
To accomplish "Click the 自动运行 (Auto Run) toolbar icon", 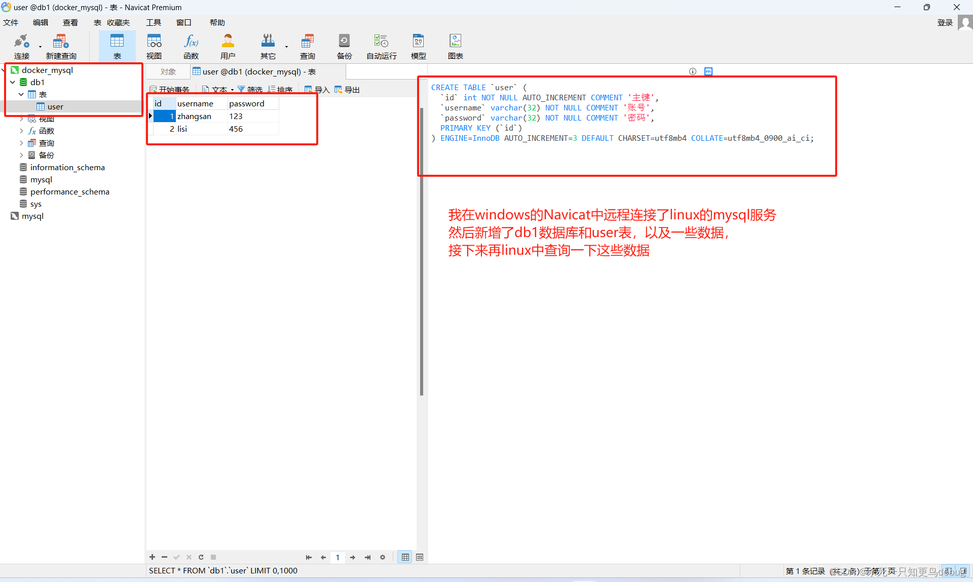I will pyautogui.click(x=383, y=45).
